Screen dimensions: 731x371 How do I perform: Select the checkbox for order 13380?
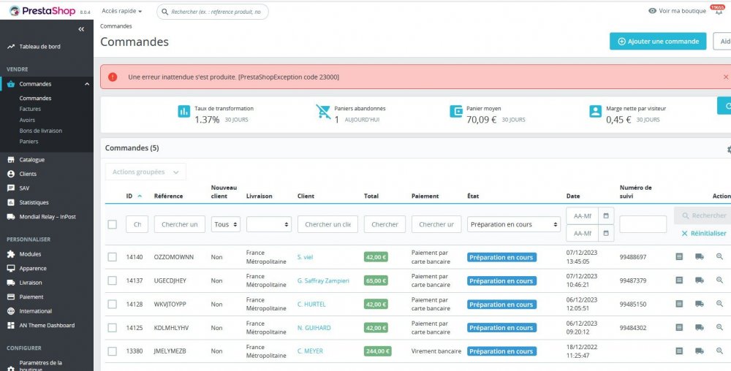(113, 351)
